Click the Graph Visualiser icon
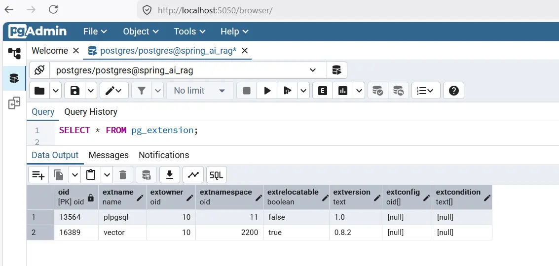Image resolution: width=559 pixels, height=266 pixels. pyautogui.click(x=193, y=175)
